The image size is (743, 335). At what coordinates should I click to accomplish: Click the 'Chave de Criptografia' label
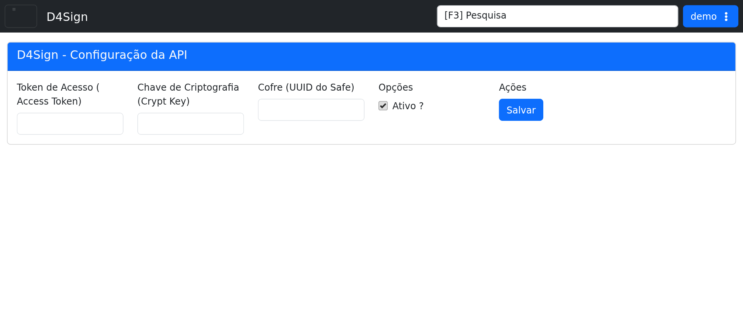click(188, 94)
